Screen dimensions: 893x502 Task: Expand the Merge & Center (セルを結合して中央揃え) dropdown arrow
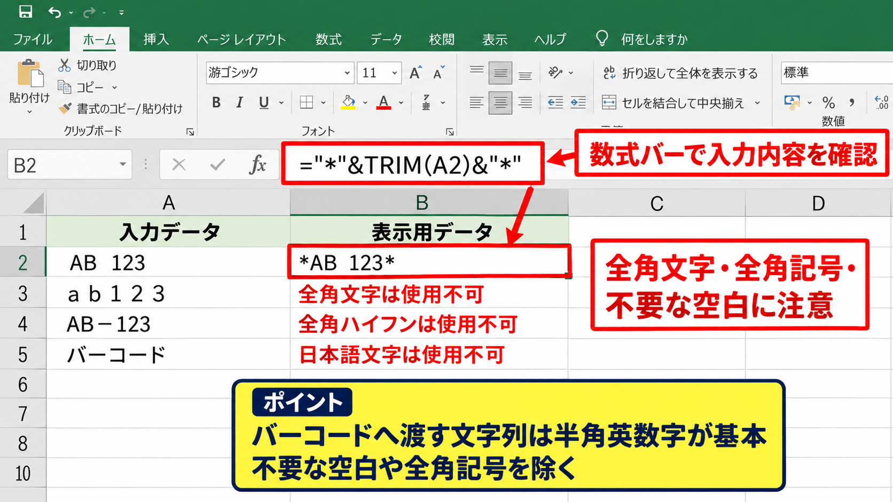tap(757, 103)
